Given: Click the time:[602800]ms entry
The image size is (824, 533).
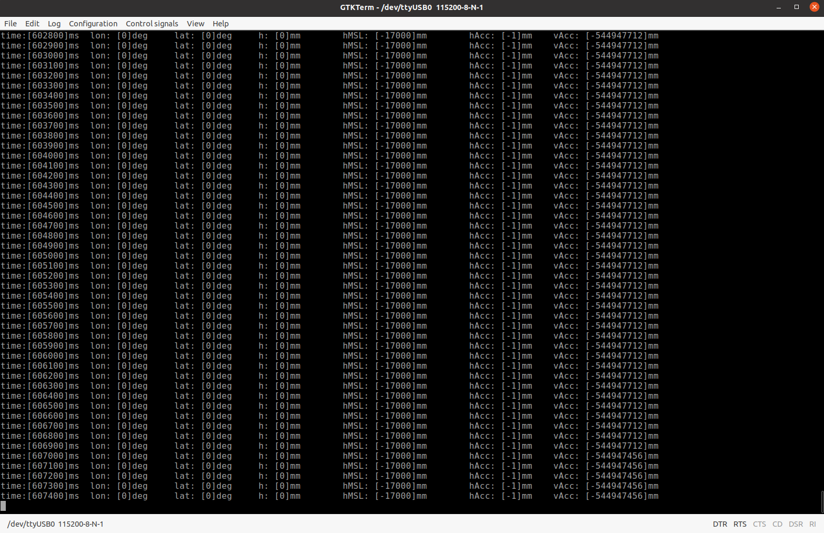Looking at the screenshot, I should coord(40,36).
